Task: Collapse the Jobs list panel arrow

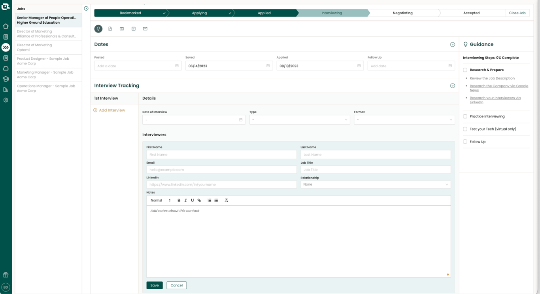Action: pos(86,8)
